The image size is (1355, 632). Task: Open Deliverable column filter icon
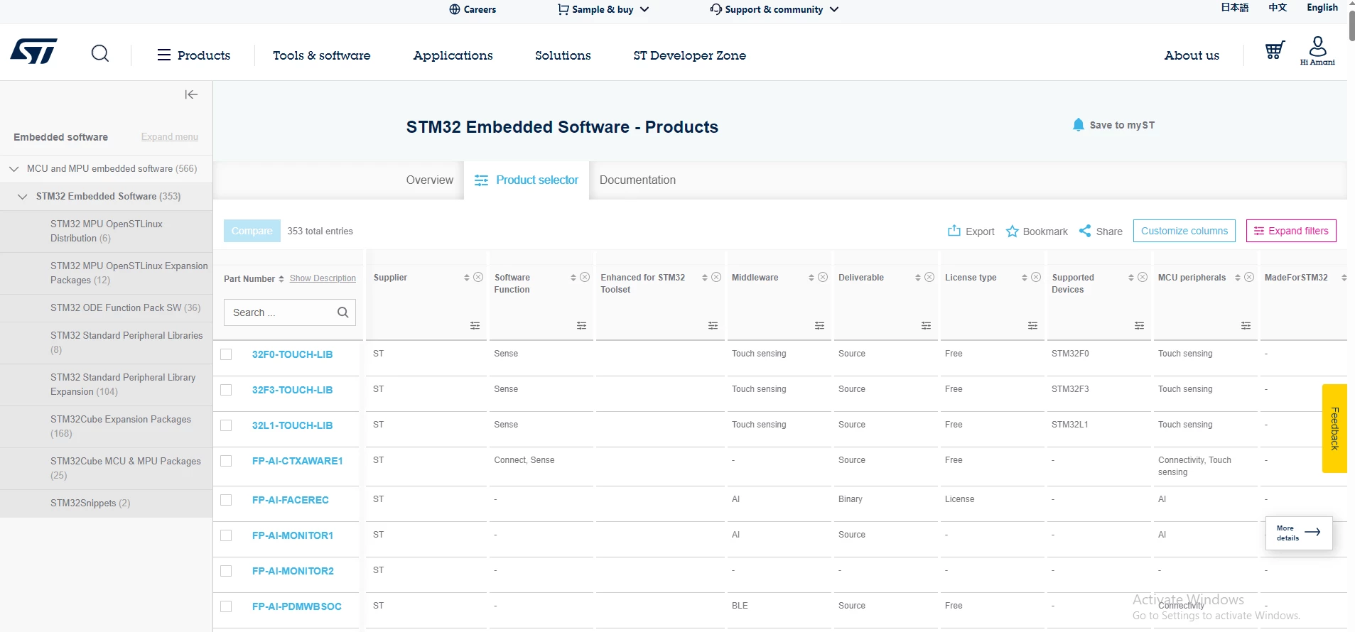coord(926,325)
